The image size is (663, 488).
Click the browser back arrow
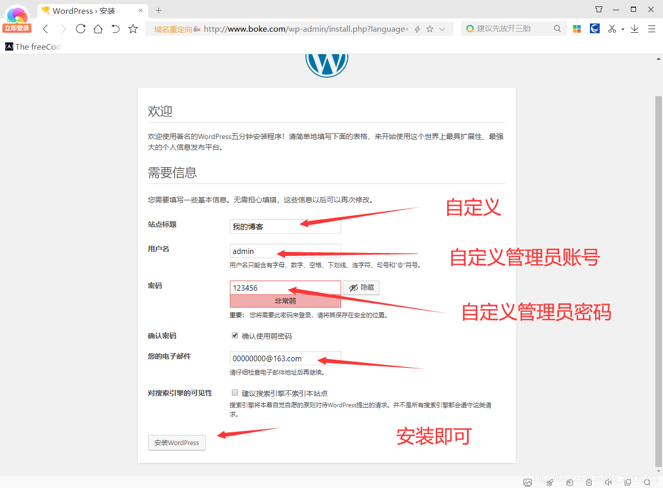tap(45, 29)
